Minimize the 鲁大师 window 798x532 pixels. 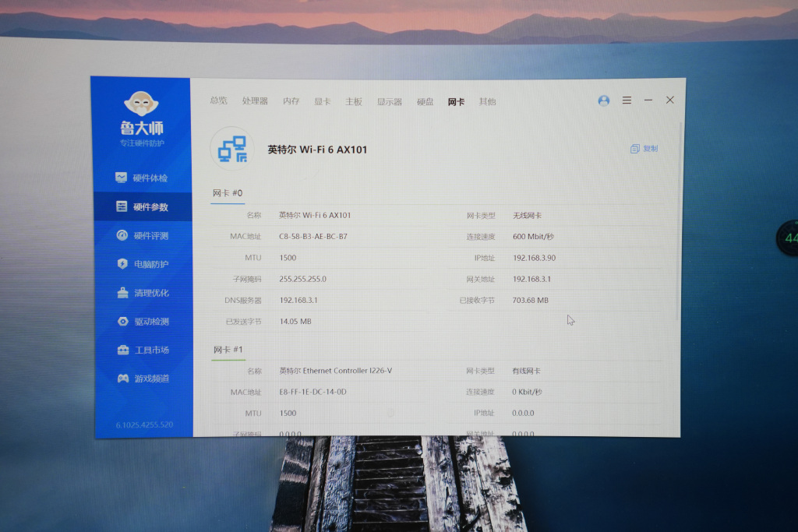tap(648, 100)
